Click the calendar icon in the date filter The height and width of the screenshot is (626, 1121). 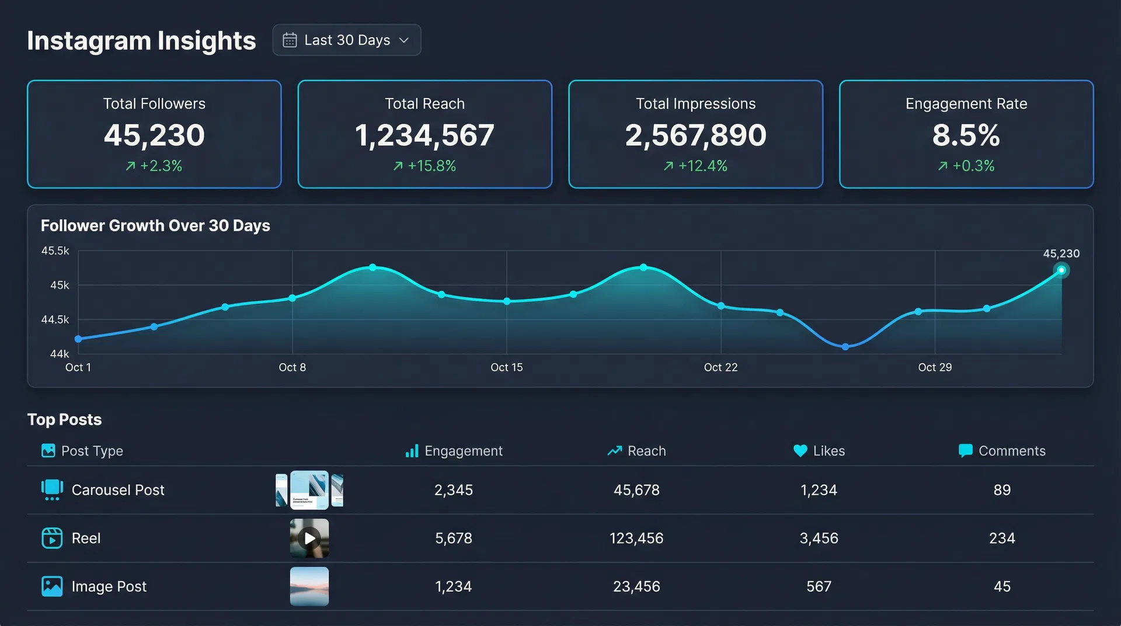point(290,40)
